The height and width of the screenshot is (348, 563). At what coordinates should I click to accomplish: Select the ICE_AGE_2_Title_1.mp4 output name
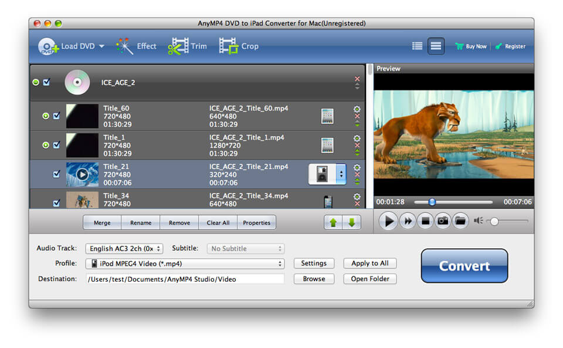click(247, 137)
